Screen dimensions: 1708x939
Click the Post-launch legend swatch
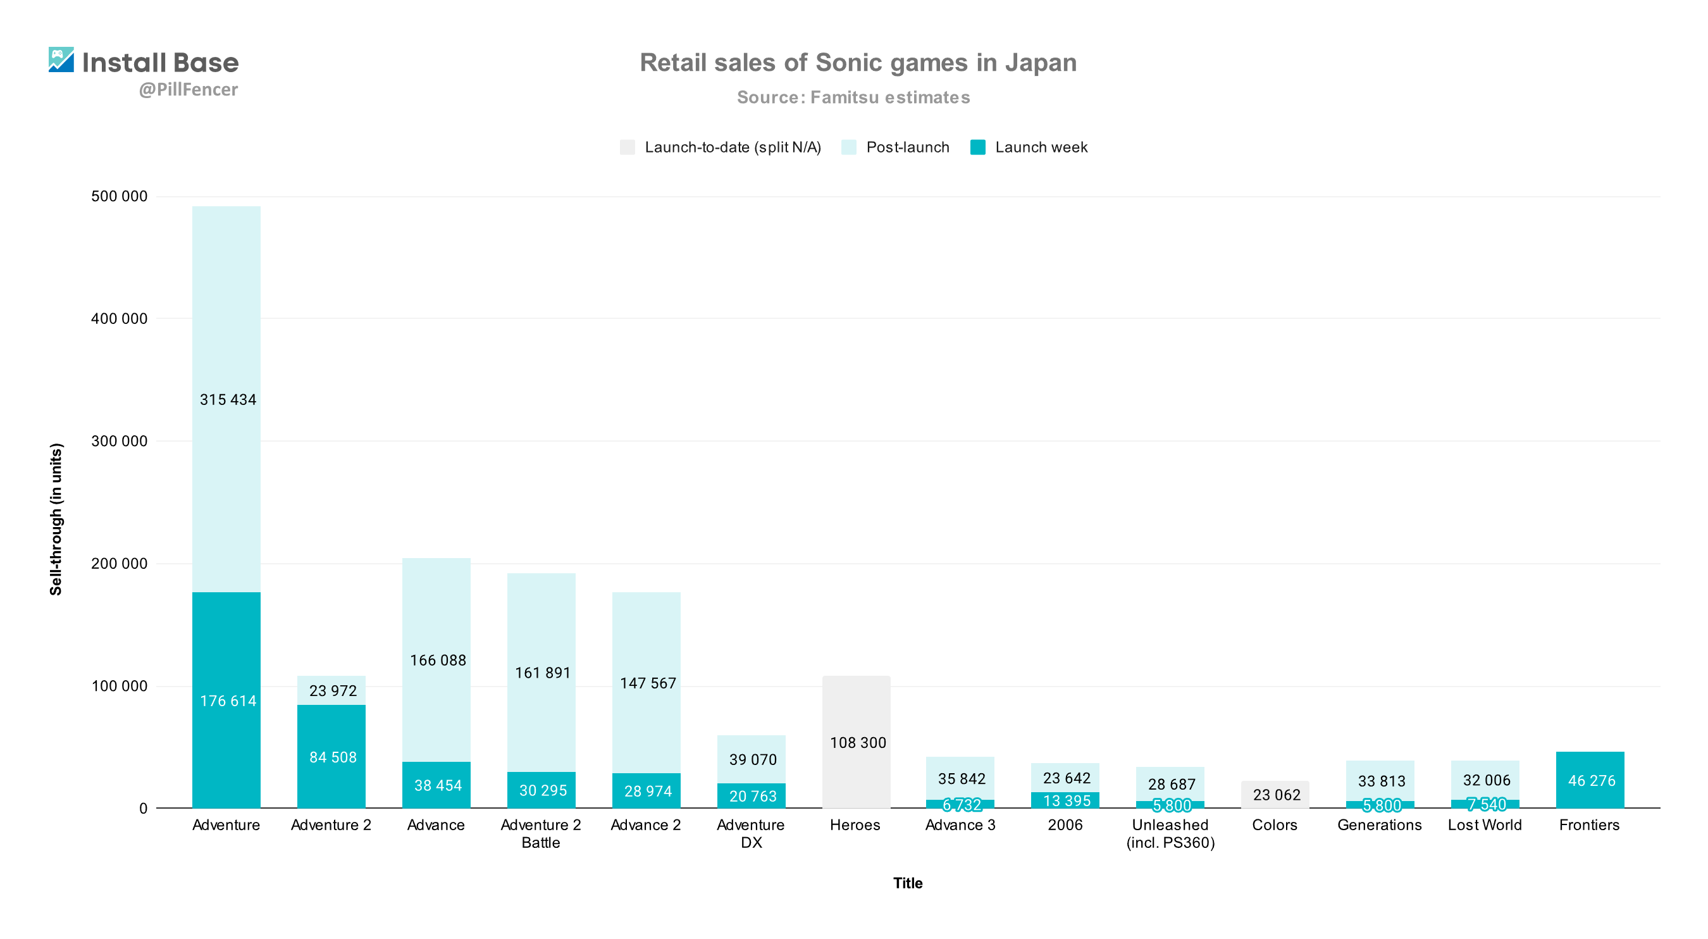[849, 147]
